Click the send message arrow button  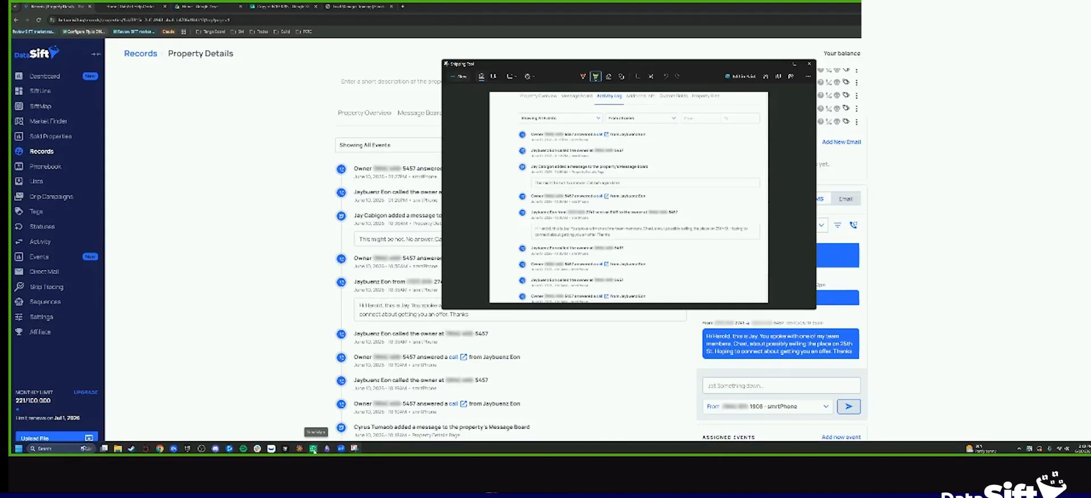[x=848, y=406]
